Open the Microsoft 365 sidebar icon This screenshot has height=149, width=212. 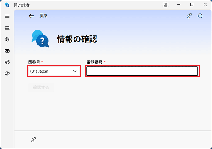pos(7,39)
